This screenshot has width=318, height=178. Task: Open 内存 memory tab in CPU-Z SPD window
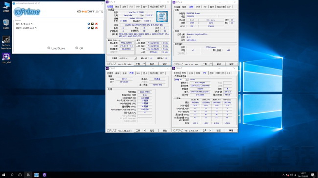(x=198, y=73)
